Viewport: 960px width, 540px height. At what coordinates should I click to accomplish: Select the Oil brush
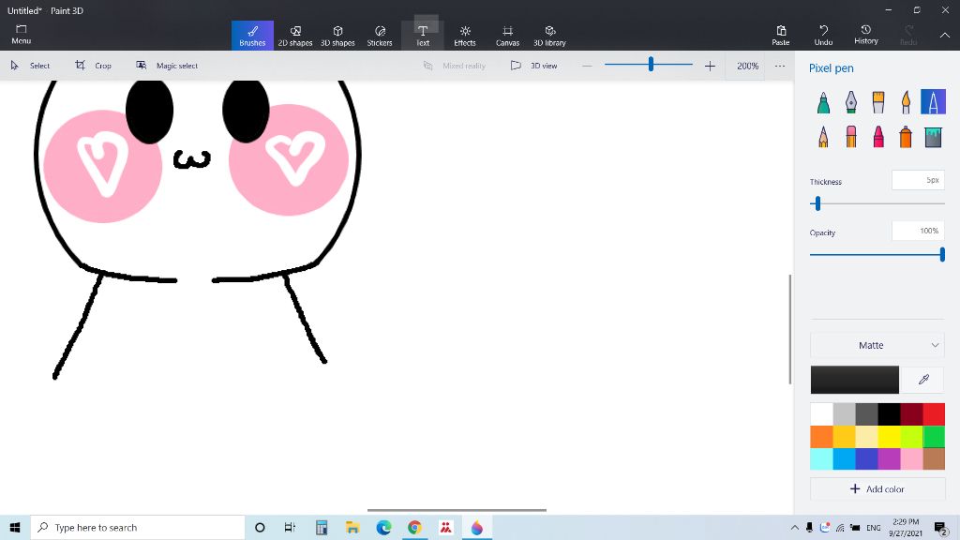click(877, 102)
